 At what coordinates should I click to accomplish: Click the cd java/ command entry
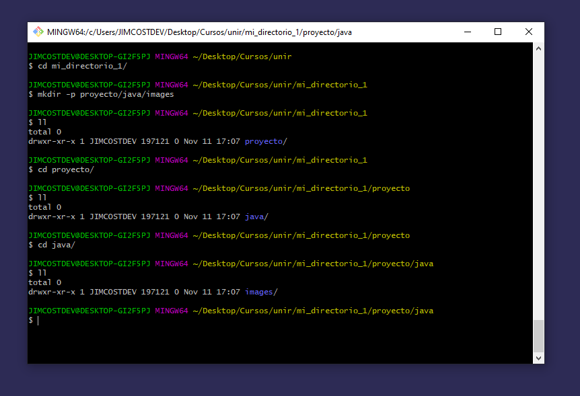[57, 244]
